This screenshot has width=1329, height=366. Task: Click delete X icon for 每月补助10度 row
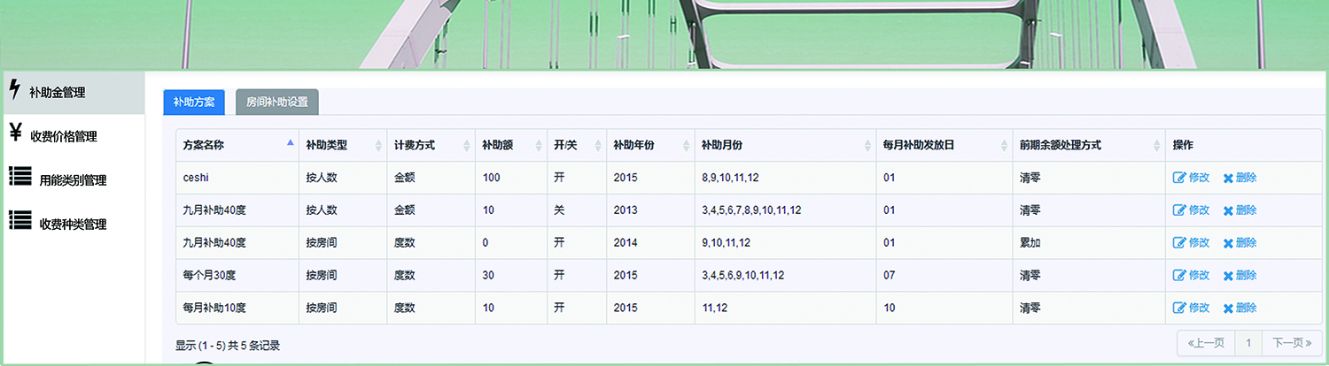[x=1228, y=309]
